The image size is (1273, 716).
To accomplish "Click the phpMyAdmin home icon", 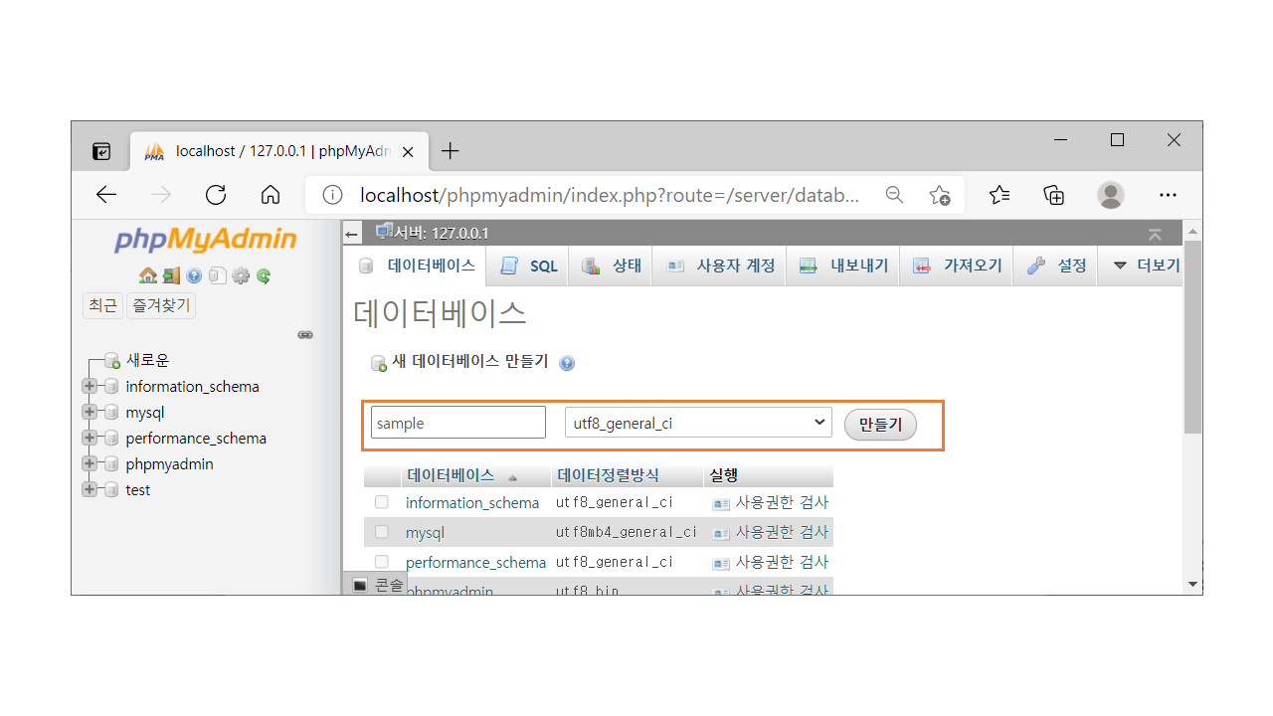I will coord(147,276).
